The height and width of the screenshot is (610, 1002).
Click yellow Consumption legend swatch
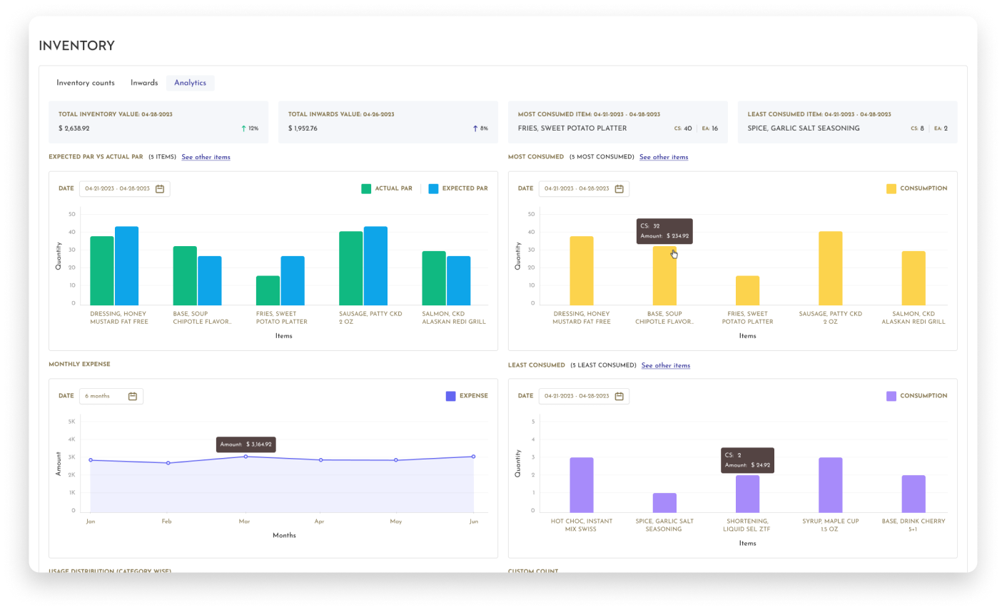point(891,189)
